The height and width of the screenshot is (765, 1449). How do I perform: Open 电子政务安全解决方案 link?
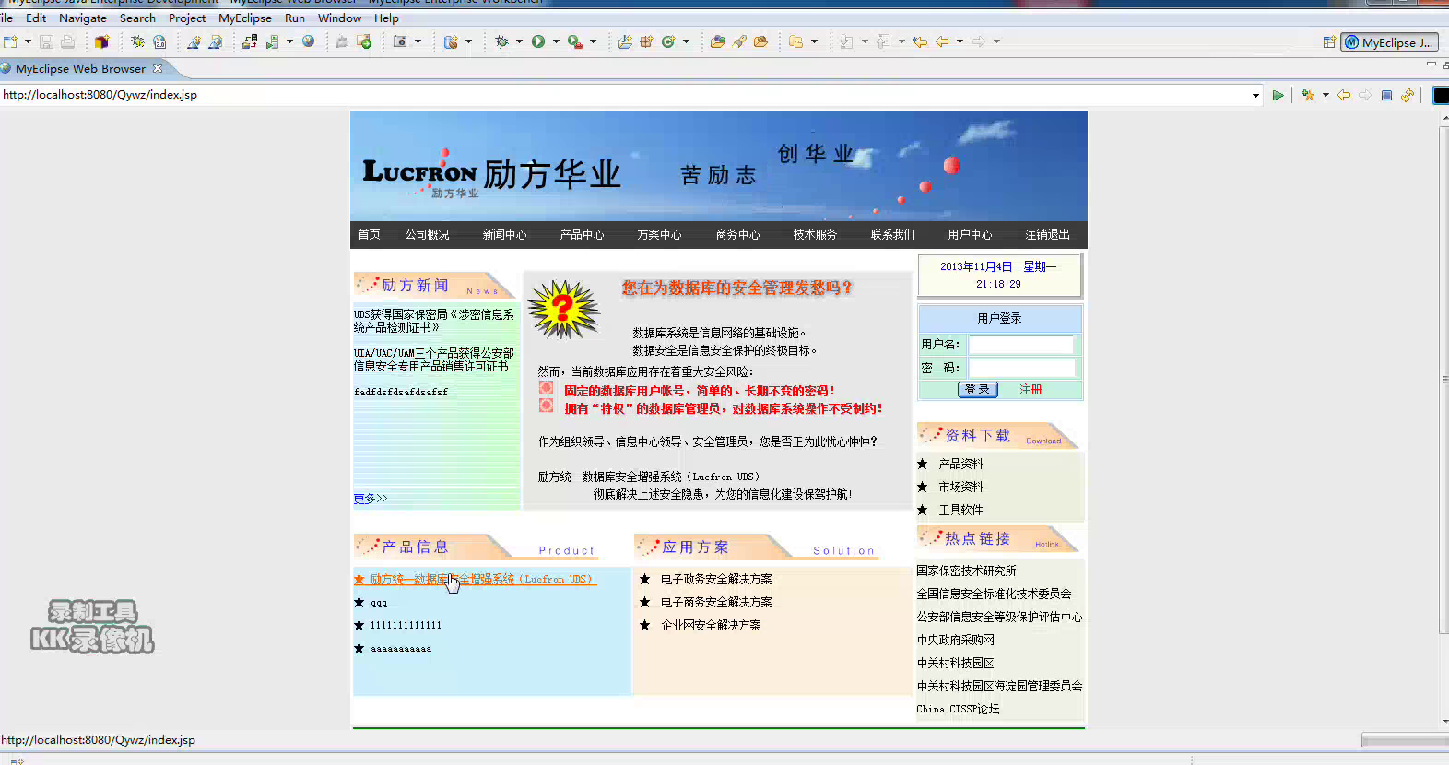pos(716,579)
